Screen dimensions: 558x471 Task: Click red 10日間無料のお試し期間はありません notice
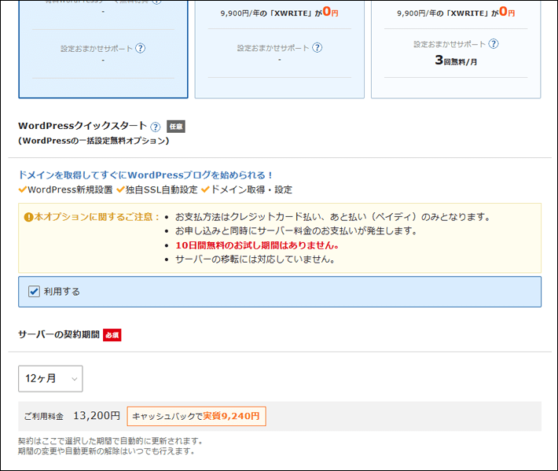coord(256,245)
